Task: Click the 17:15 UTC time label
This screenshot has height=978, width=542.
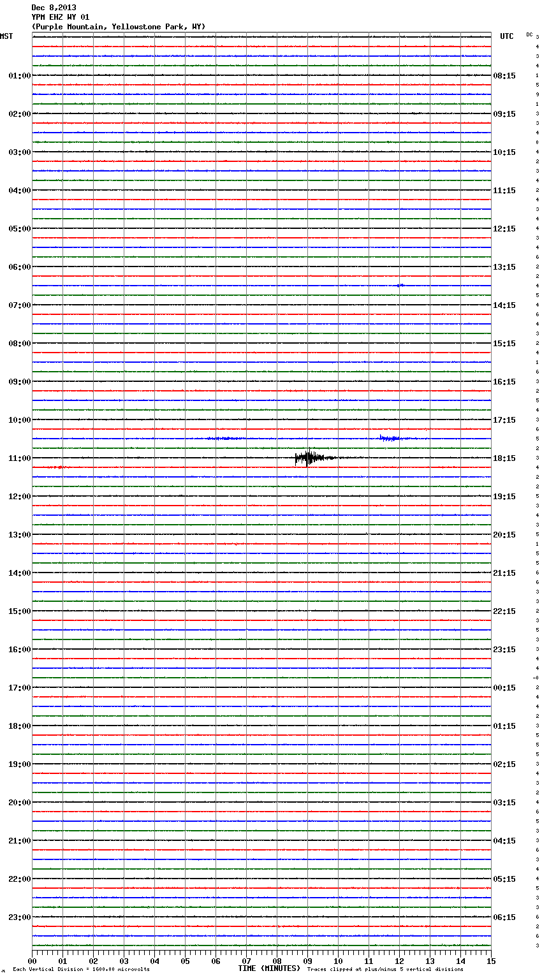Action: tap(504, 420)
